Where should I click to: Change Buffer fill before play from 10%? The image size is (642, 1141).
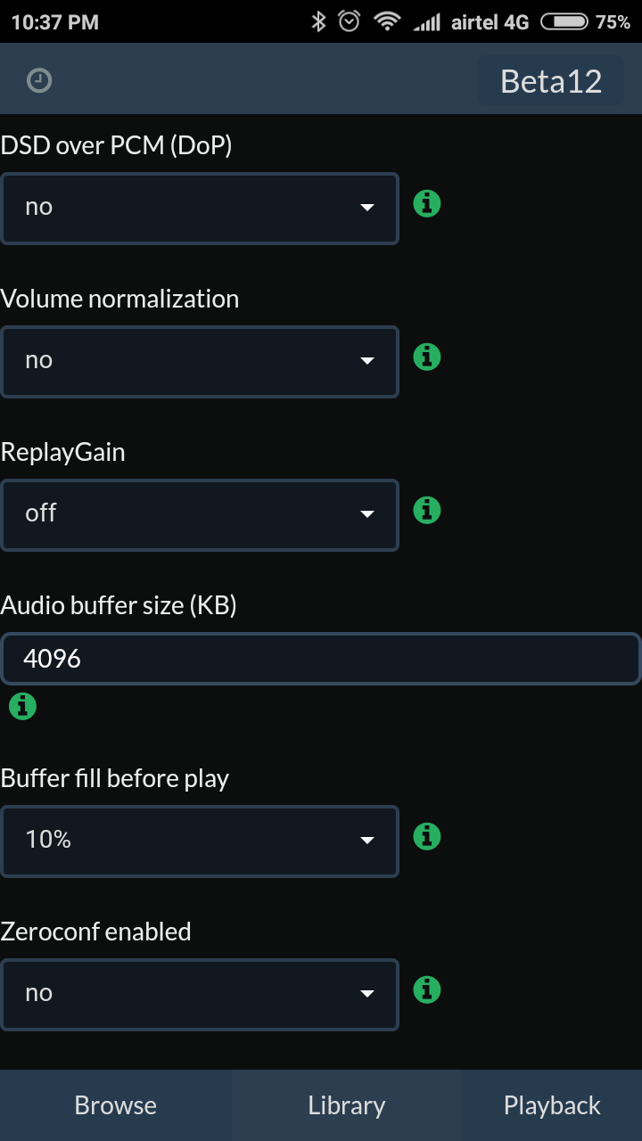pyautogui.click(x=200, y=841)
